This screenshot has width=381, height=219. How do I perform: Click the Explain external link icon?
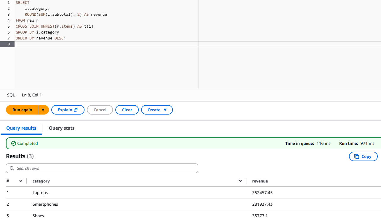[x=76, y=110]
